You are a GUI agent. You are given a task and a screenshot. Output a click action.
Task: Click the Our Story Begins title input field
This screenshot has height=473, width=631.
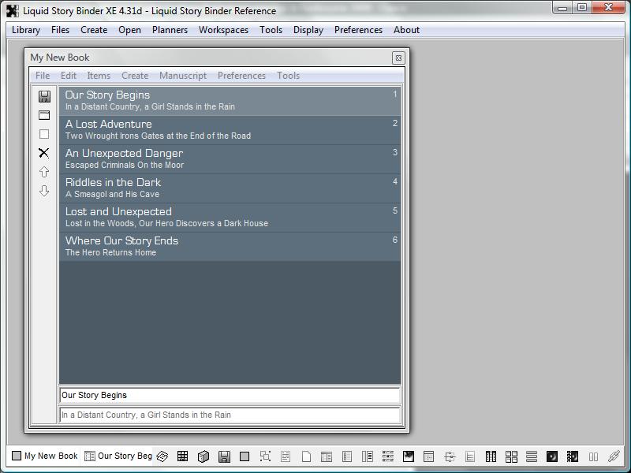click(229, 396)
